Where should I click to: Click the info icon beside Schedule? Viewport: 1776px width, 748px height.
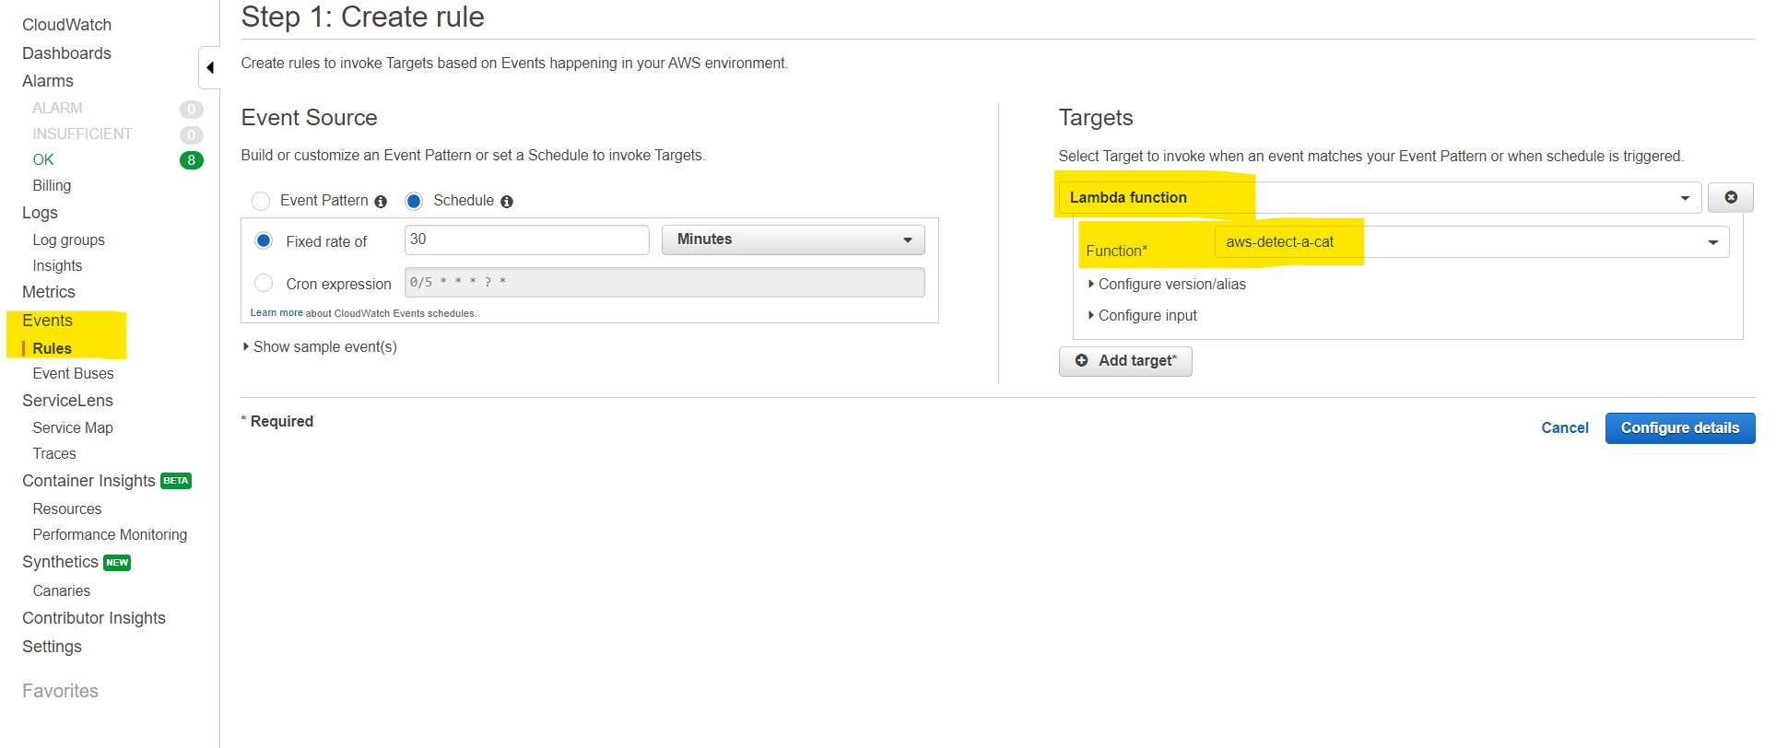507,202
